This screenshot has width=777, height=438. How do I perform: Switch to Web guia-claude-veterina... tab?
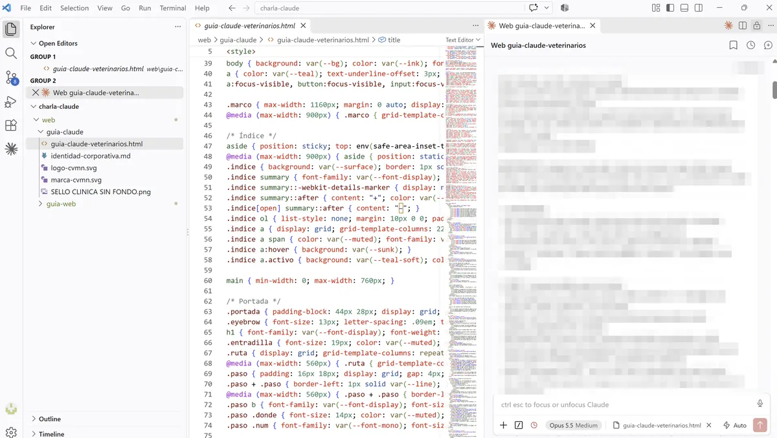[x=542, y=26]
